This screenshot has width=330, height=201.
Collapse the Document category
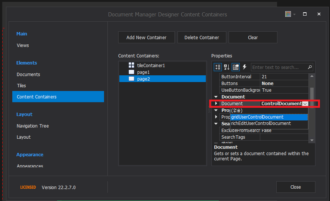click(x=216, y=97)
